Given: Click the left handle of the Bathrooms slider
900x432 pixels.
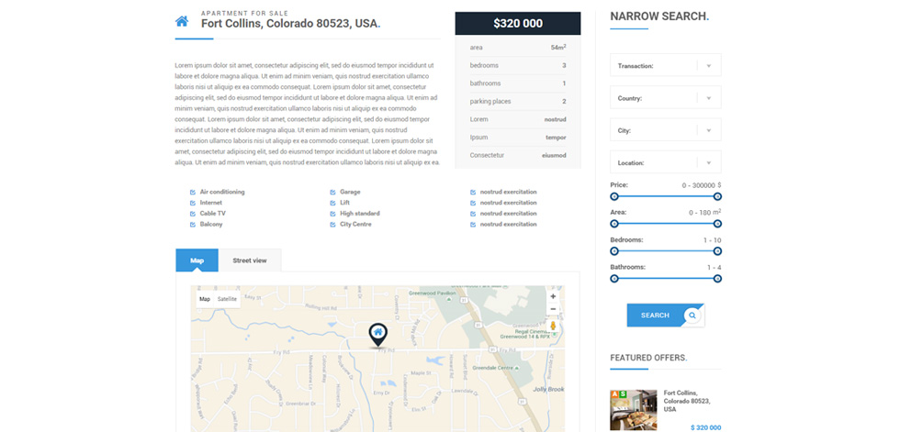Looking at the screenshot, I should (x=614, y=279).
